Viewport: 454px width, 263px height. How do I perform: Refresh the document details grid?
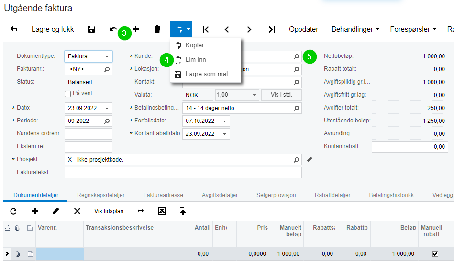coord(13,211)
